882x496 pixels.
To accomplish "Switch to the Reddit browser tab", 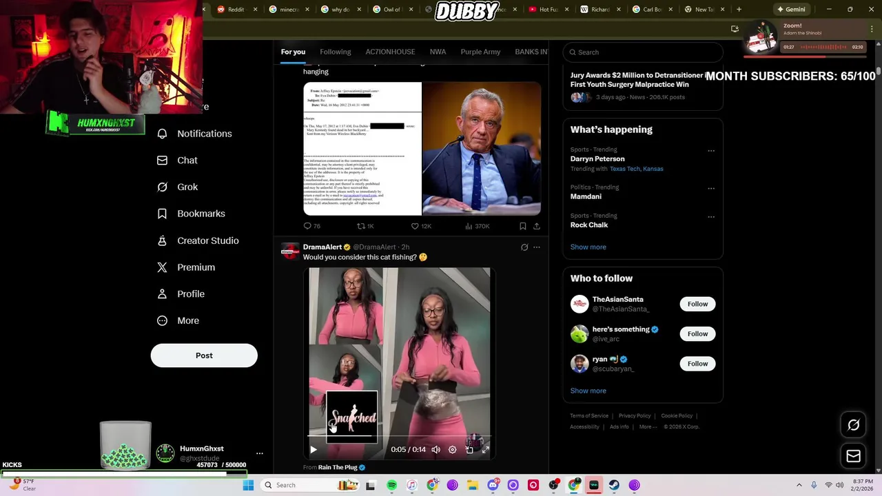I will coord(236,10).
